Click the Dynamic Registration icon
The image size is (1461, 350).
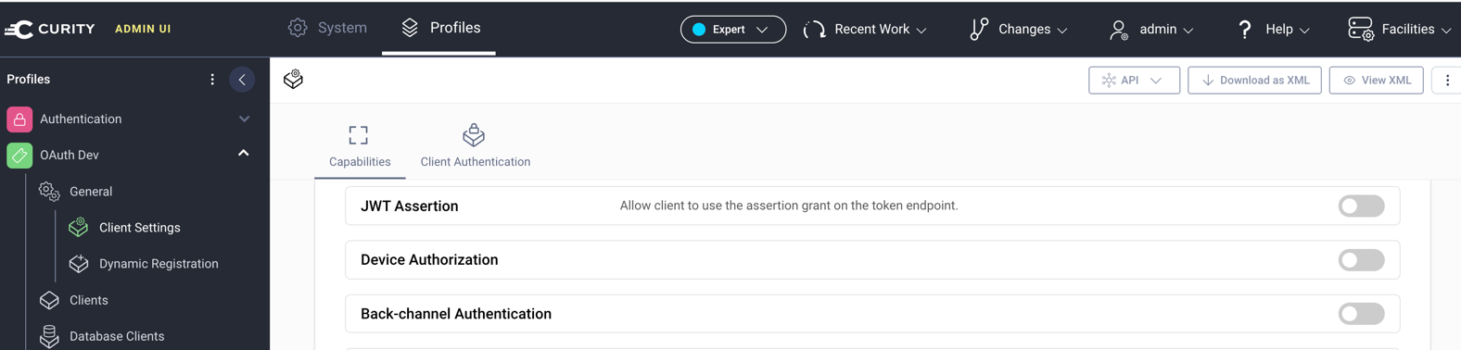(x=79, y=264)
